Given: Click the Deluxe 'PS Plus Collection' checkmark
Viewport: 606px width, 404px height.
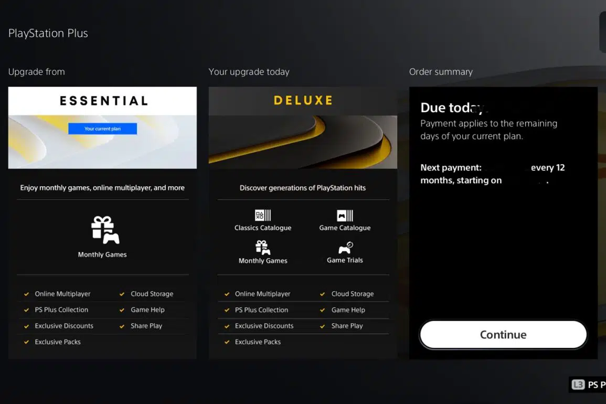Looking at the screenshot, I should click(227, 310).
